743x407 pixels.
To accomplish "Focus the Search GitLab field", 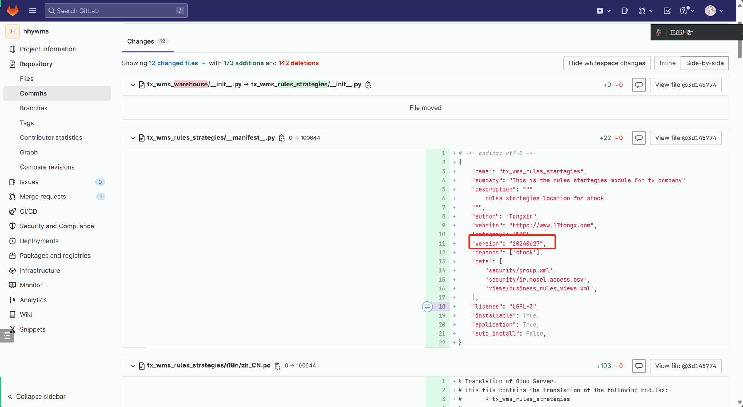I will (x=116, y=11).
